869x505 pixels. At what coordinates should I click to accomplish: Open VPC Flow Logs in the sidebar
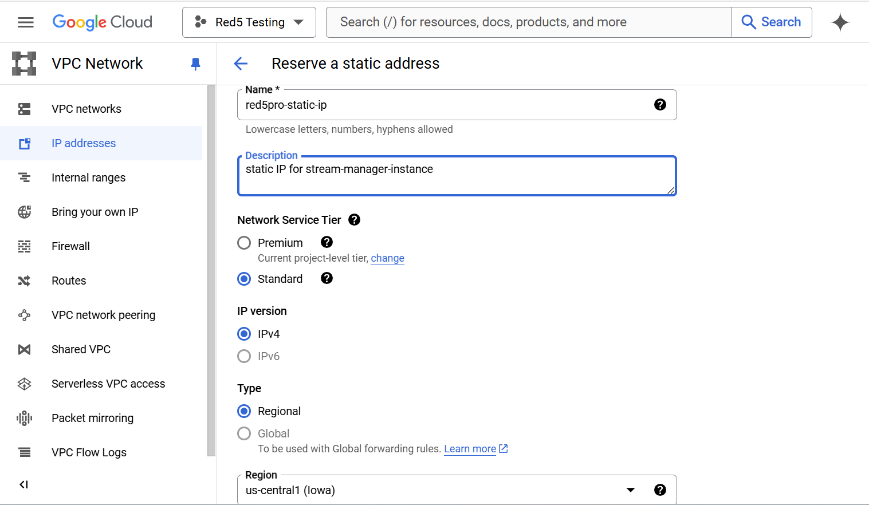tap(101, 452)
